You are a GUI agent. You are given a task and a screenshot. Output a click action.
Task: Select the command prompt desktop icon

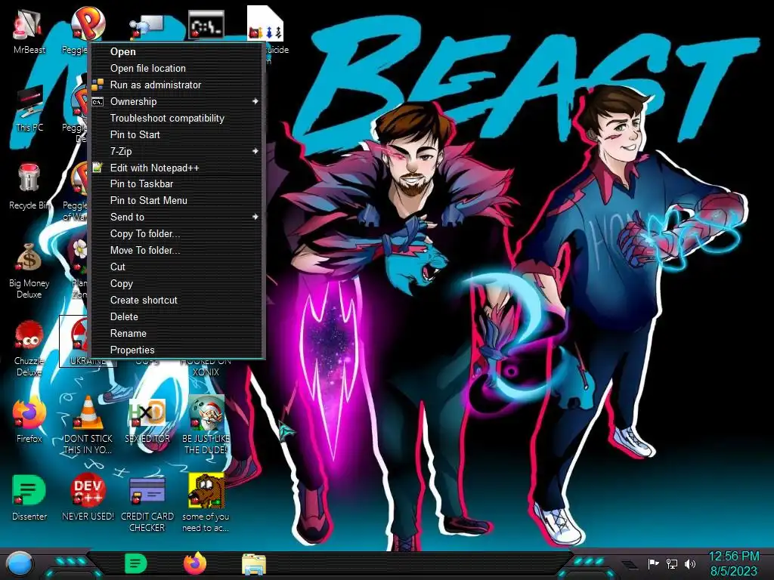pos(206,25)
